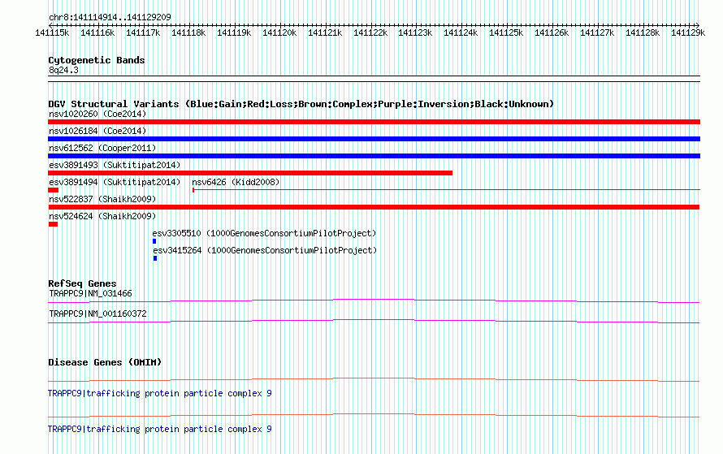This screenshot has width=723, height=454.
Task: Click the Disease Genes (OMIM) track title
Action: click(x=105, y=362)
